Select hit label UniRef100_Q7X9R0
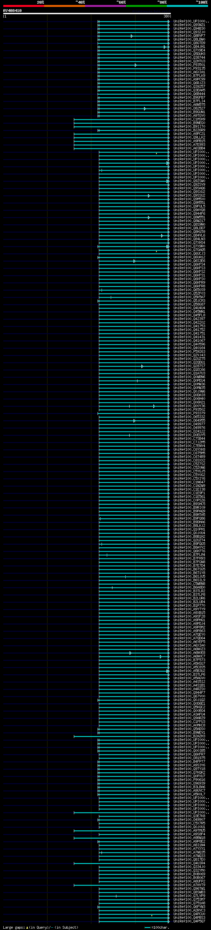The height and width of the screenshot is (930, 211). coord(189,246)
